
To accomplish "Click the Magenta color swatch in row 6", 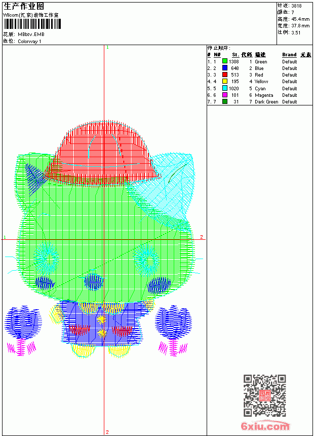I will [225, 95].
